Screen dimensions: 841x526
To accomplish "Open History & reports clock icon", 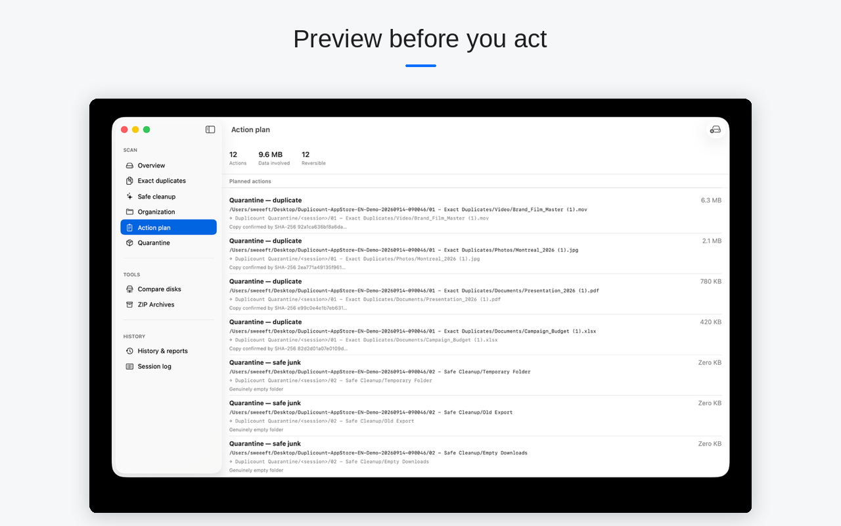I will (129, 351).
